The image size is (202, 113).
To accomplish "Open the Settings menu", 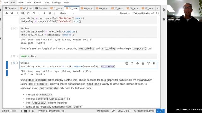I will (56, 3).
